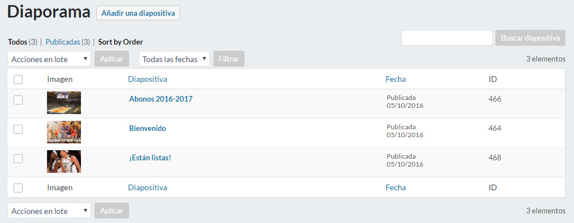Switch to the Publicadas (3) filter
574x223 pixels.
click(68, 42)
